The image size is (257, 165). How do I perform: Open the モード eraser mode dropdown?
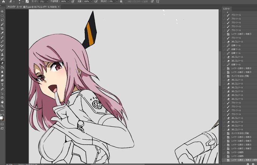[x=44, y=2]
